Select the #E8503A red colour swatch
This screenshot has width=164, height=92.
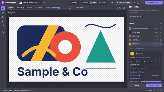coord(130,36)
